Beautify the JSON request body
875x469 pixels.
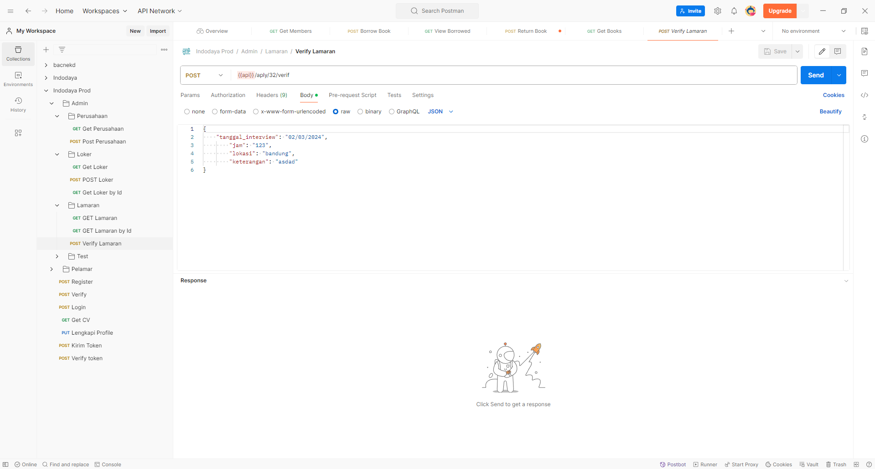click(830, 112)
